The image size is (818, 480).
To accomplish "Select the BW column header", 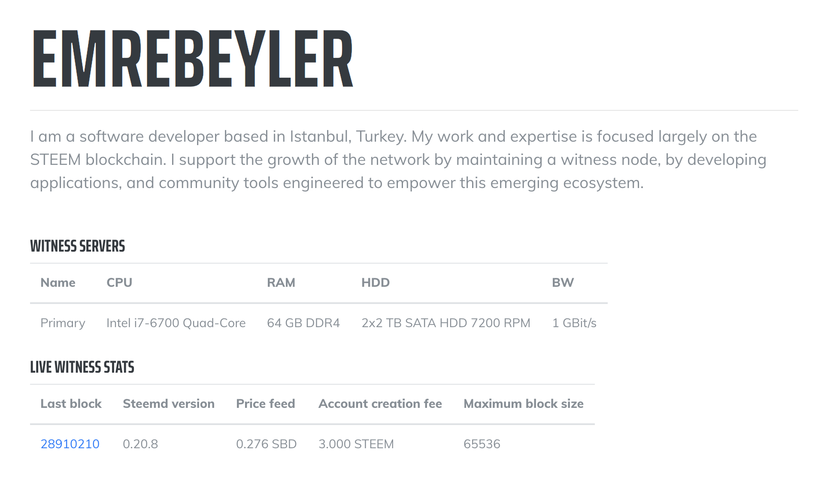I will tap(563, 283).
